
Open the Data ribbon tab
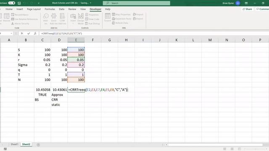point(62,9)
